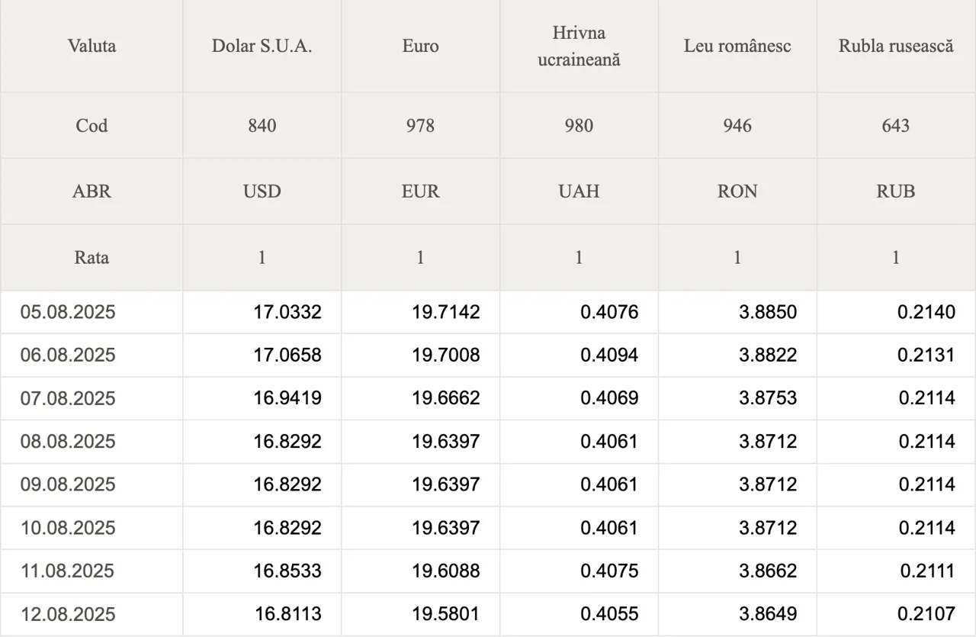Select the 12.08.2025 date cell

click(91, 614)
